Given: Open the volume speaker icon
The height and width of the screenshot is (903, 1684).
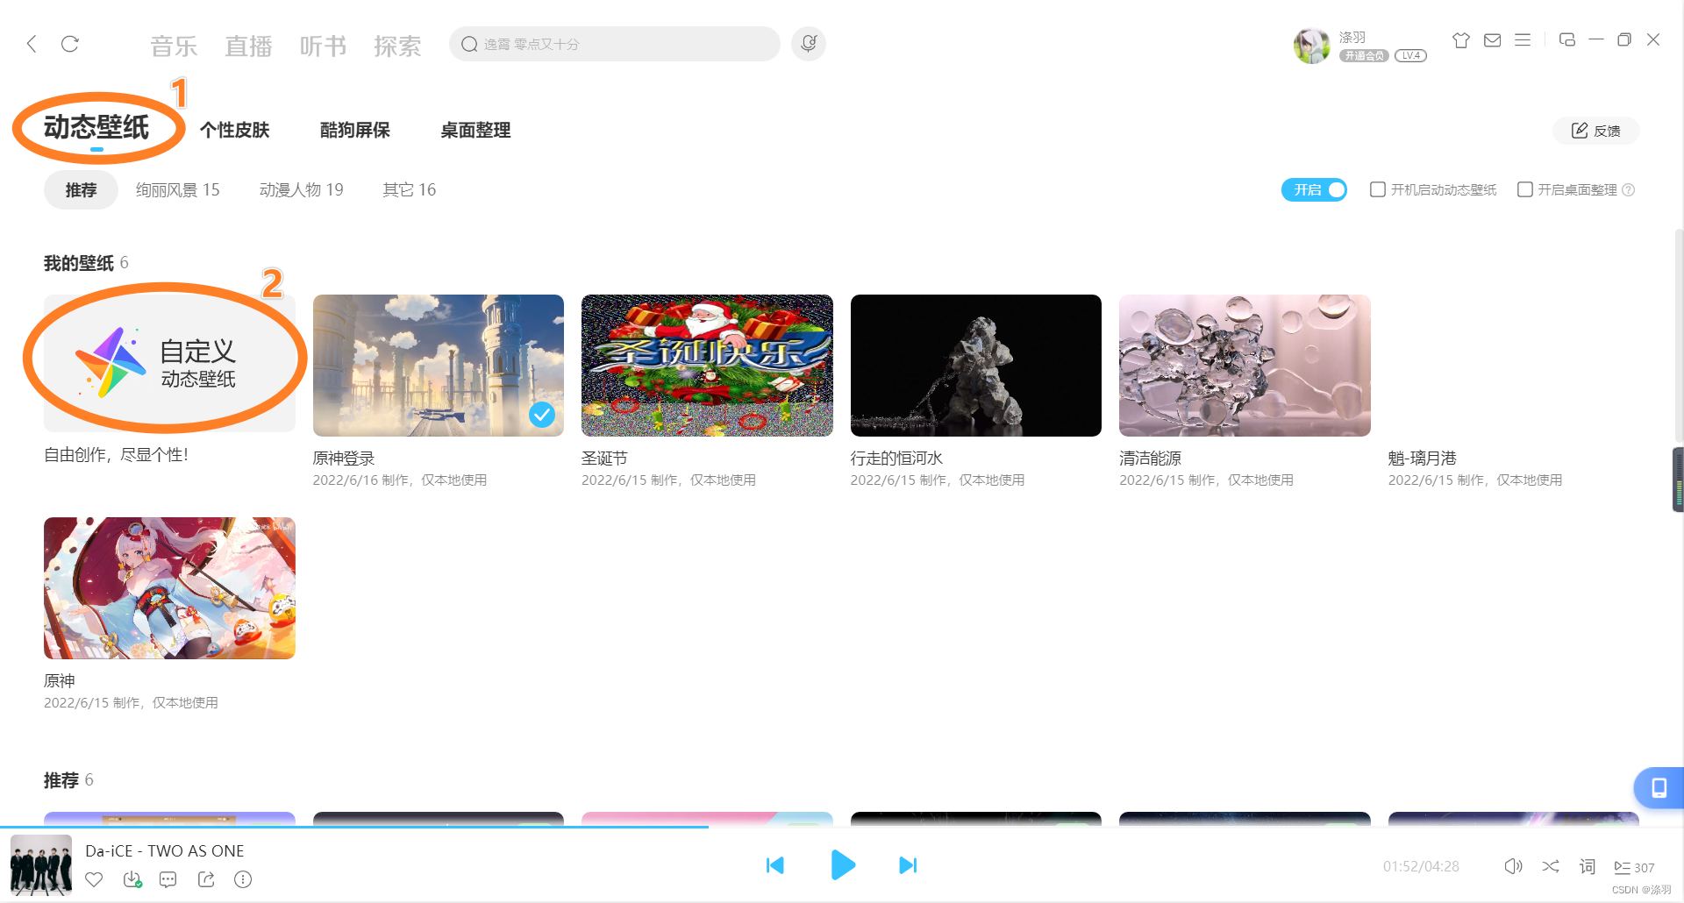Looking at the screenshot, I should click(1513, 866).
